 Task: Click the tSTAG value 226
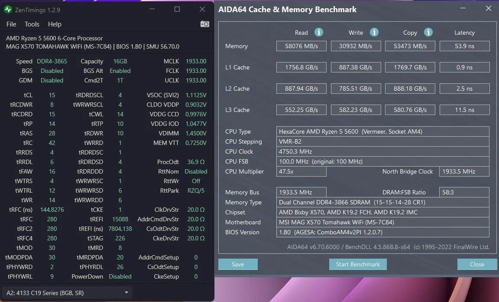click(120, 238)
